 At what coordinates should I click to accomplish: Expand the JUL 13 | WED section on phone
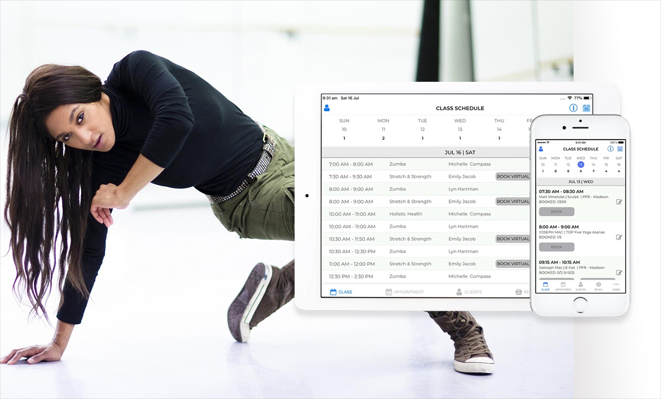click(581, 181)
